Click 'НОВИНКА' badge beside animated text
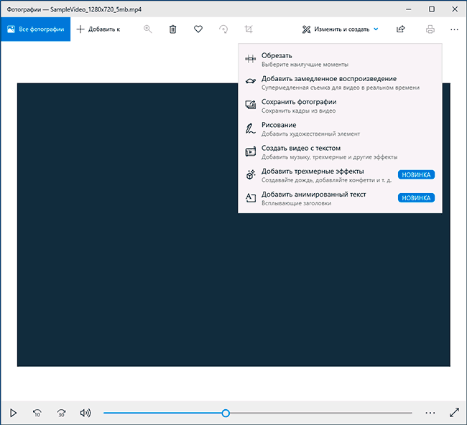 (x=416, y=198)
